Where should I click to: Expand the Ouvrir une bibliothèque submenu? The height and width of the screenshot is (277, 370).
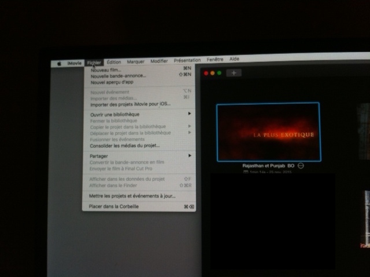pyautogui.click(x=140, y=114)
